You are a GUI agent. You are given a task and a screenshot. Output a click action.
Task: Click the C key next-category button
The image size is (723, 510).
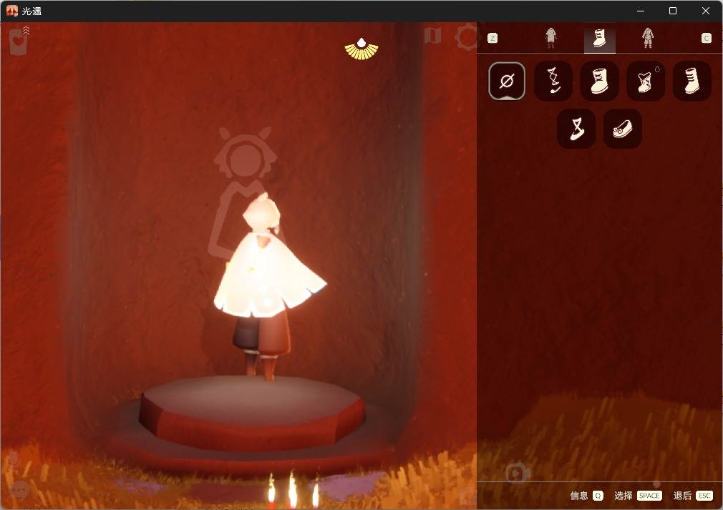click(x=707, y=38)
